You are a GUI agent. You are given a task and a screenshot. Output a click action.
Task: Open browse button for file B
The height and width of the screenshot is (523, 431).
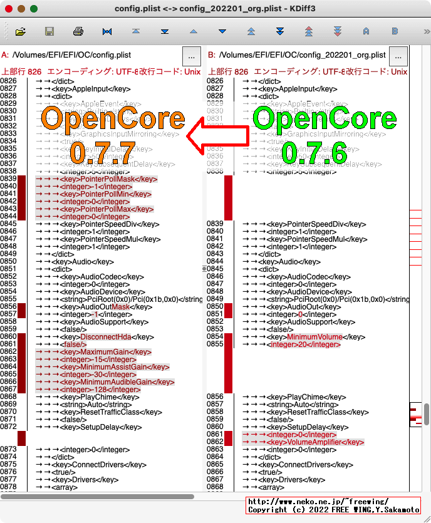coord(398,56)
